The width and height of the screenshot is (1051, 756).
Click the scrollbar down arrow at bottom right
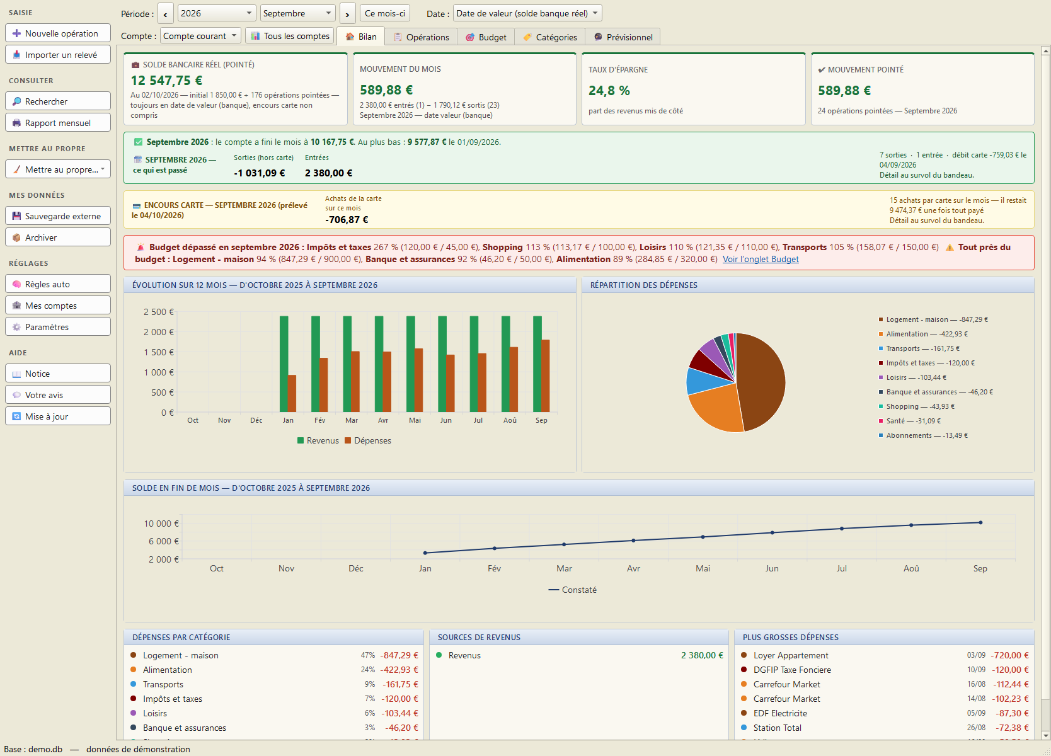pos(1046,735)
